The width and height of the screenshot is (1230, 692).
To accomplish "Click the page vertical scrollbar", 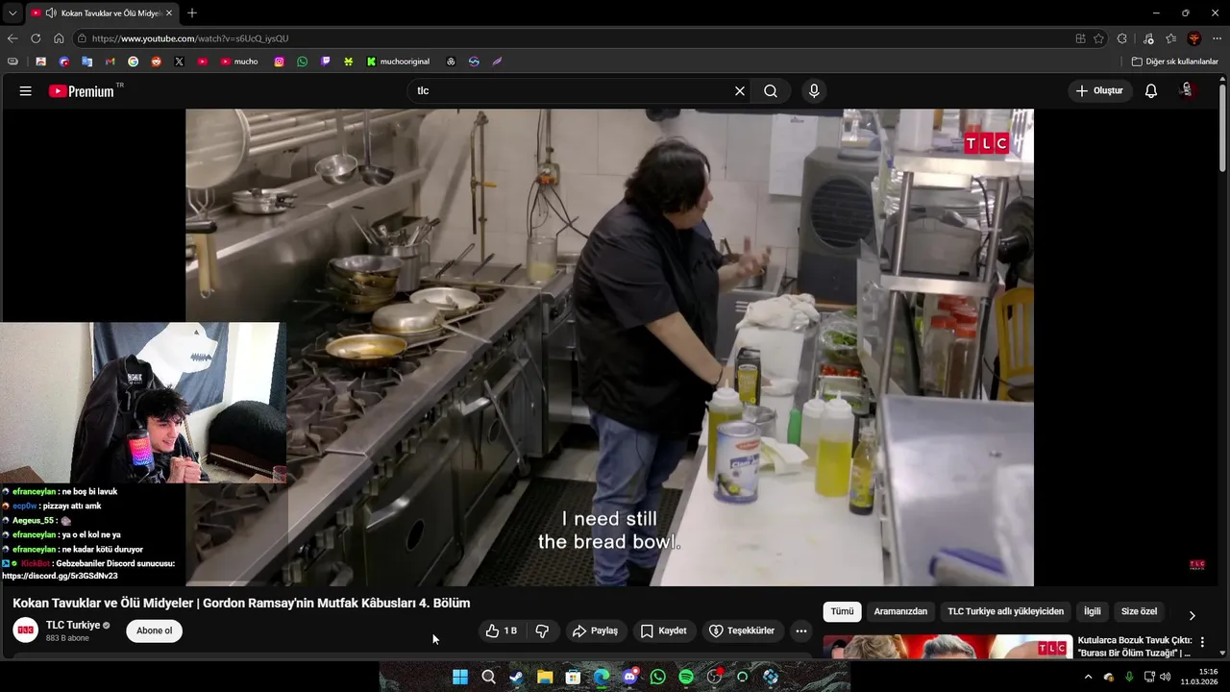I will tap(1223, 130).
